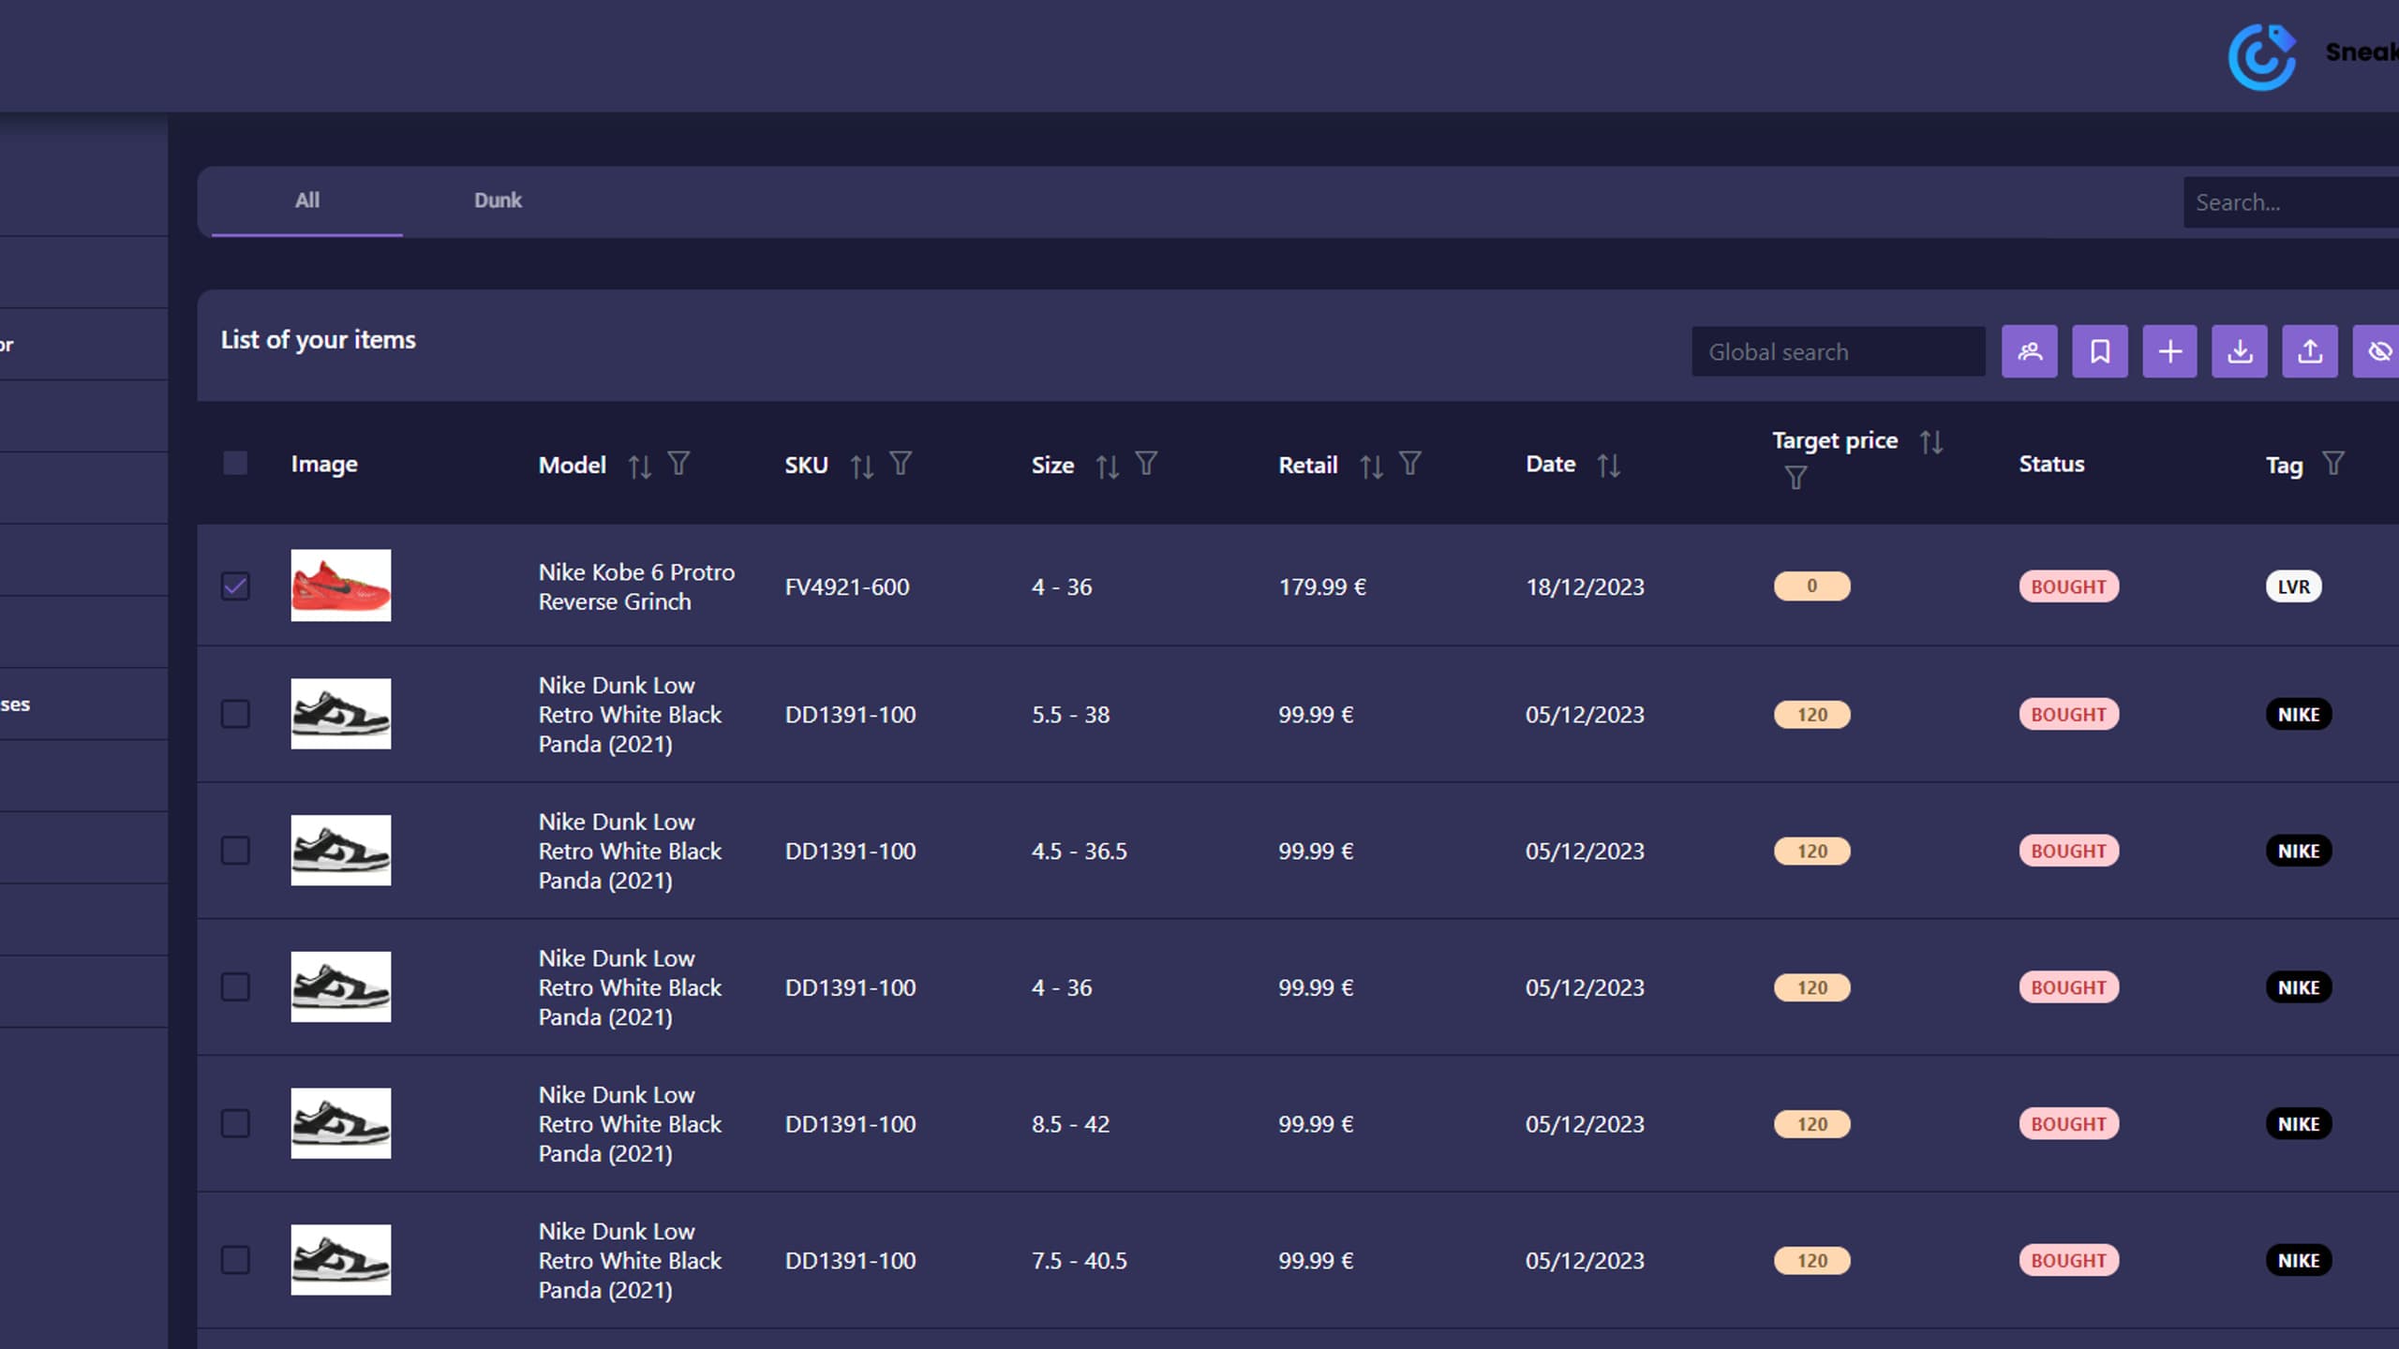Open the SKU column filter
Viewport: 2399px width, 1349px height.
tap(901, 463)
